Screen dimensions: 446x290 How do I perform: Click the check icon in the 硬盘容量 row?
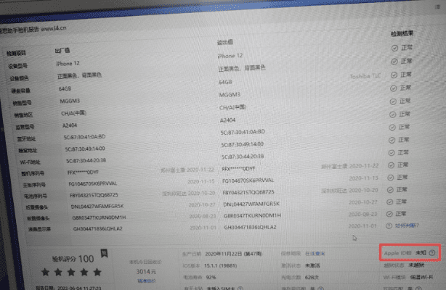pos(394,75)
